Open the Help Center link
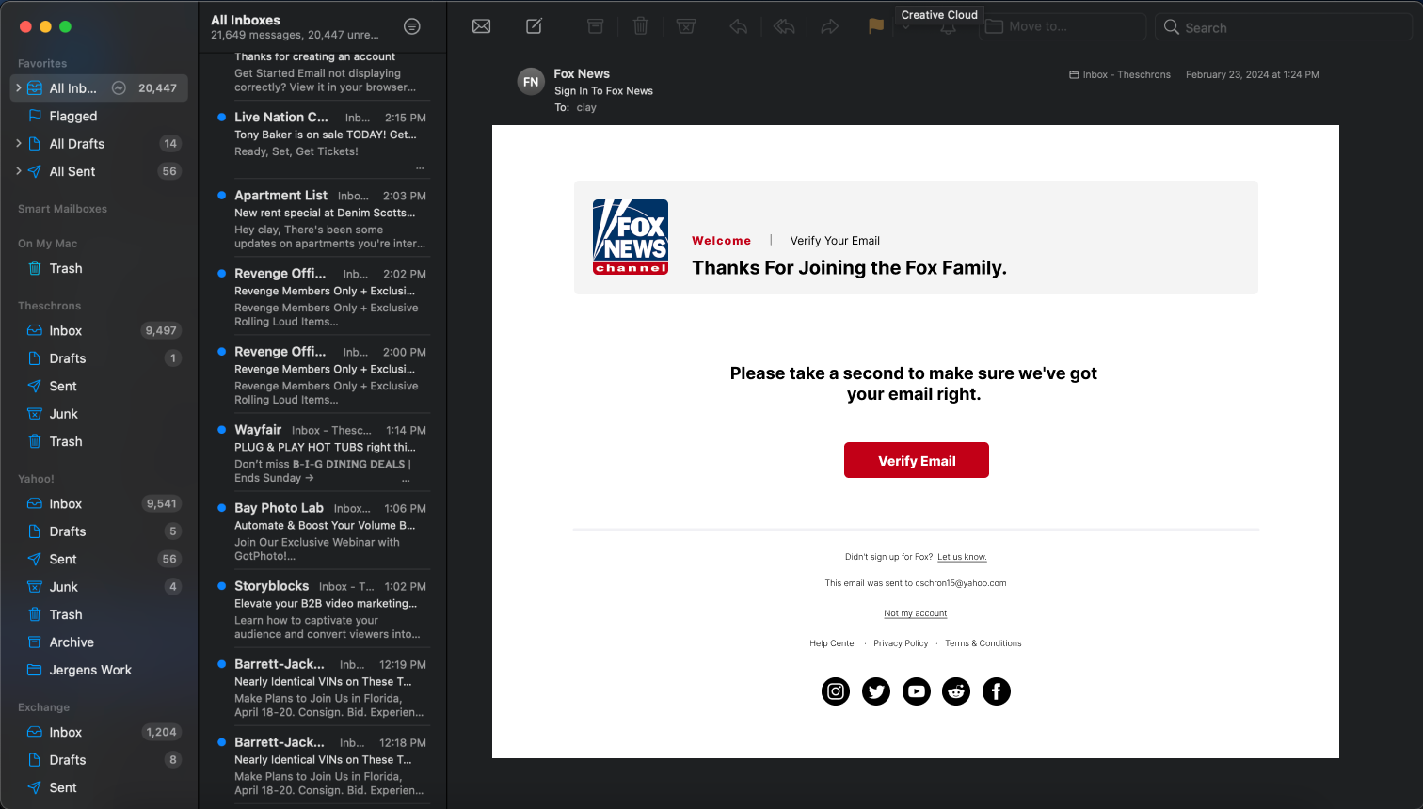The width and height of the screenshot is (1423, 809). point(833,643)
